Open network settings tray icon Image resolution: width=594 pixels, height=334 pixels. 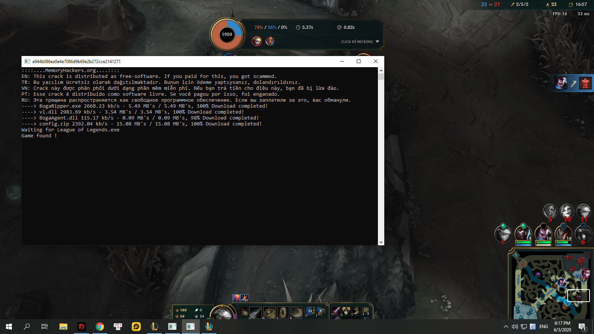click(524, 327)
